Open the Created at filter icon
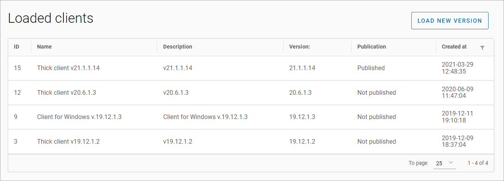The height and width of the screenshot is (181, 504). 482,47
